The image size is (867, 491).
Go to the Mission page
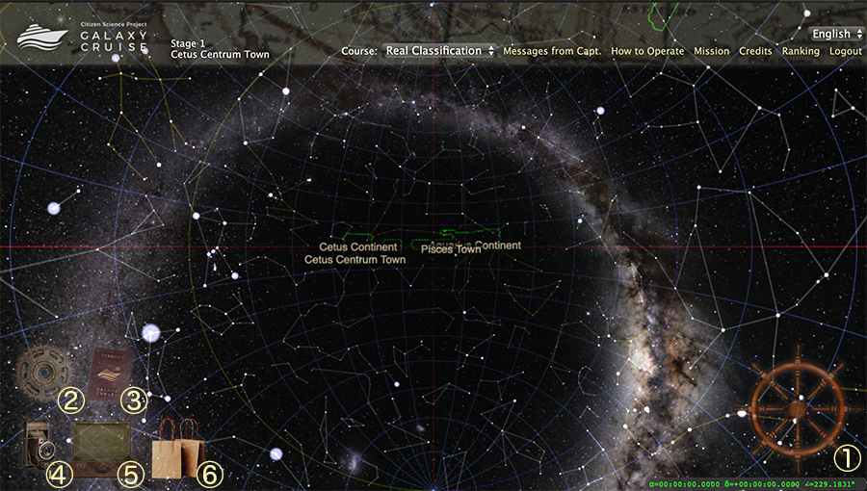click(x=711, y=51)
